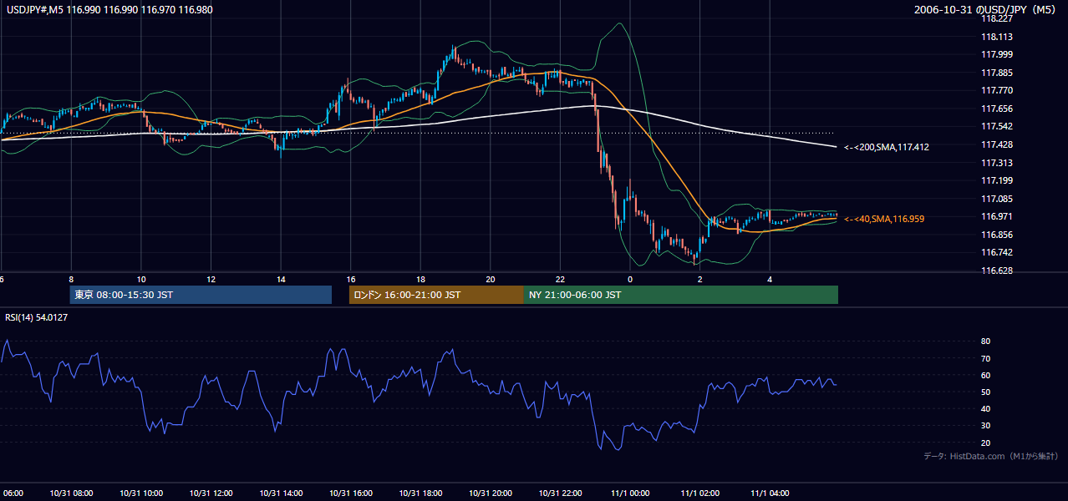Click price axis value 117.542

click(x=997, y=127)
